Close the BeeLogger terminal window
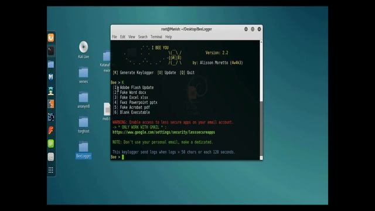 (259, 29)
